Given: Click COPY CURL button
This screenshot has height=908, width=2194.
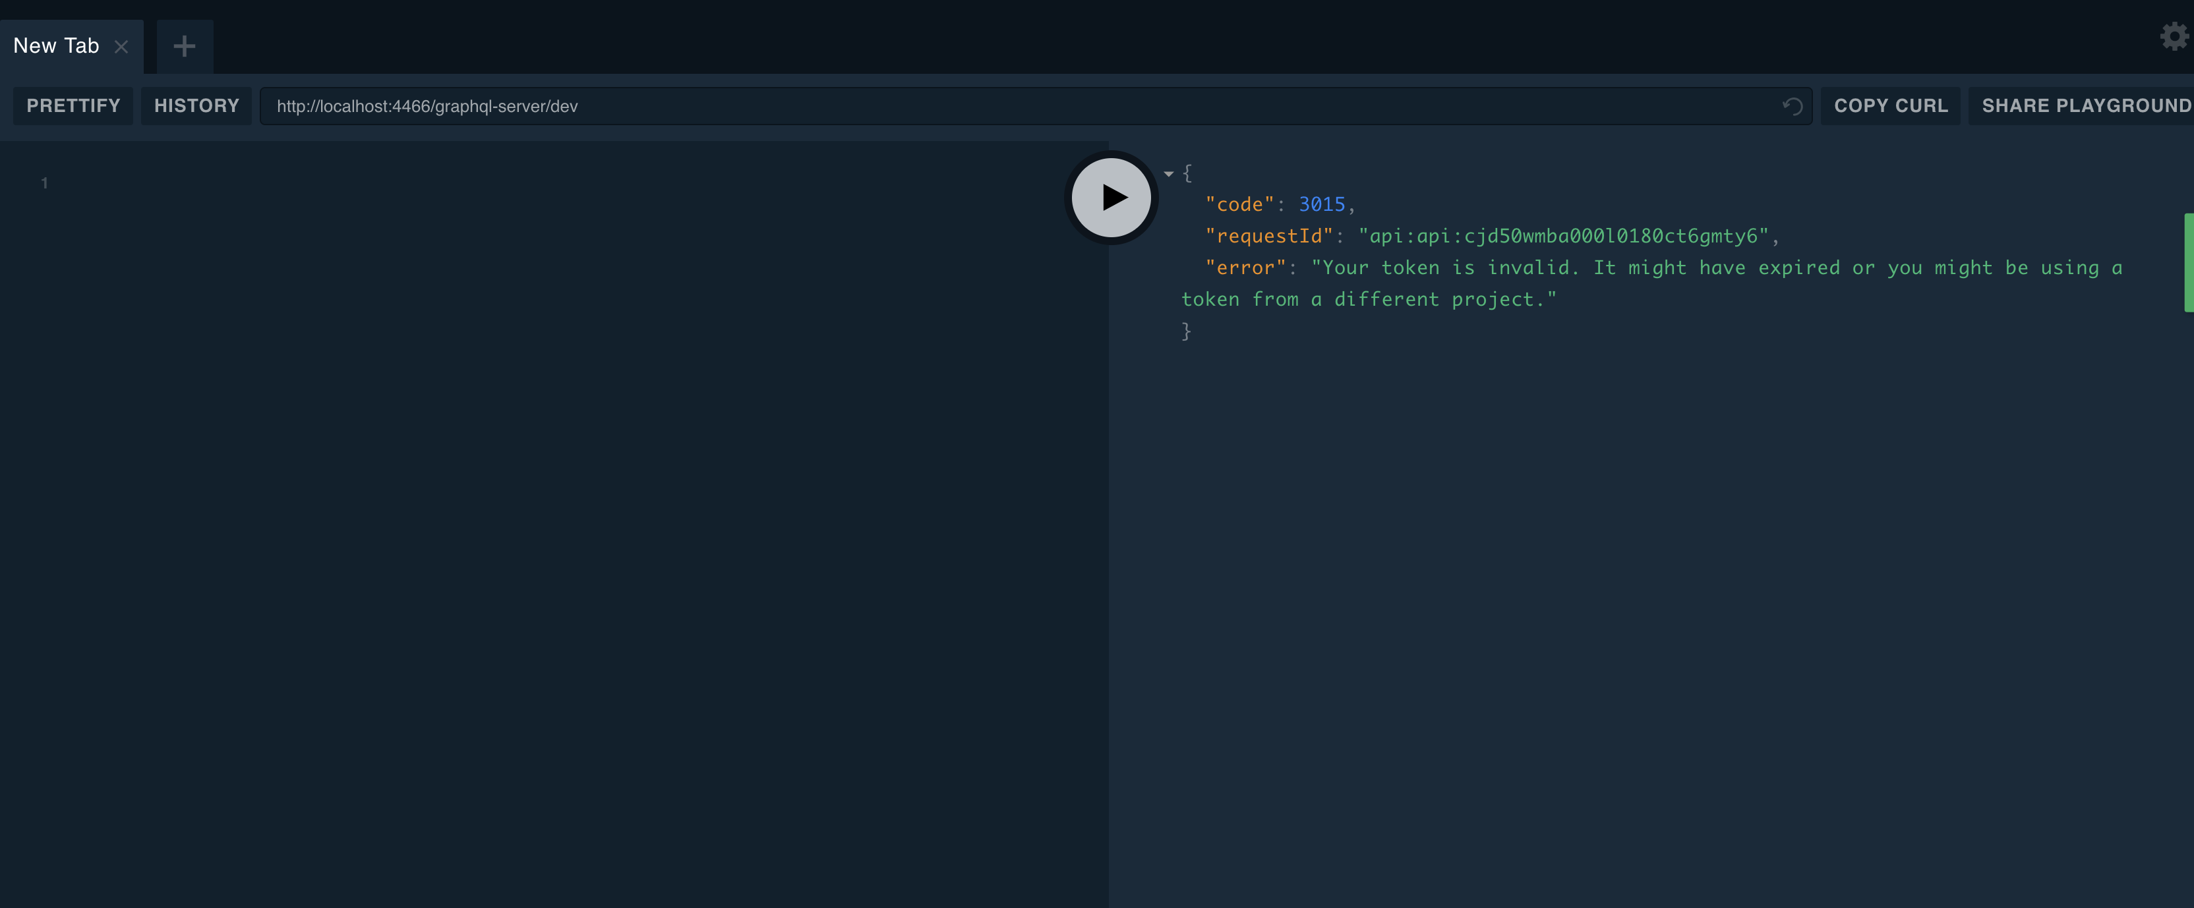Looking at the screenshot, I should [1890, 105].
